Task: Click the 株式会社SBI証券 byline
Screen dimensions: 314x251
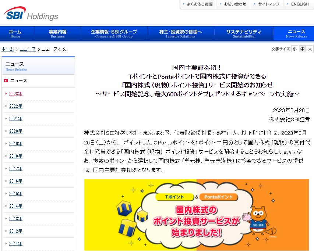Action: [289, 119]
